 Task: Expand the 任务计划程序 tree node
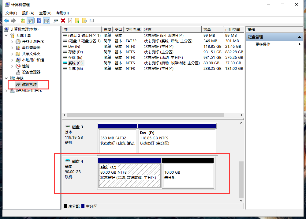(12, 42)
